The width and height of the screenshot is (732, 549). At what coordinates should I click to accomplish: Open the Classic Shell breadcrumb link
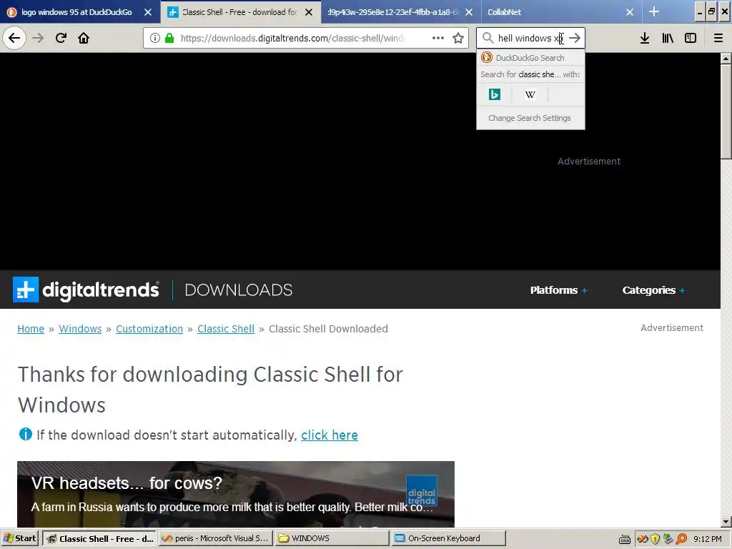point(226,329)
